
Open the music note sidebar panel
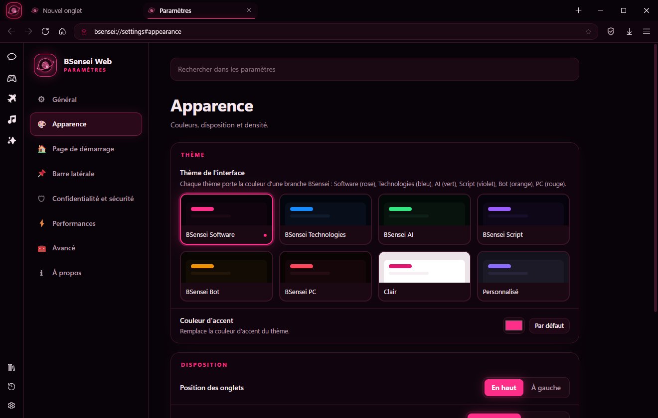12,119
